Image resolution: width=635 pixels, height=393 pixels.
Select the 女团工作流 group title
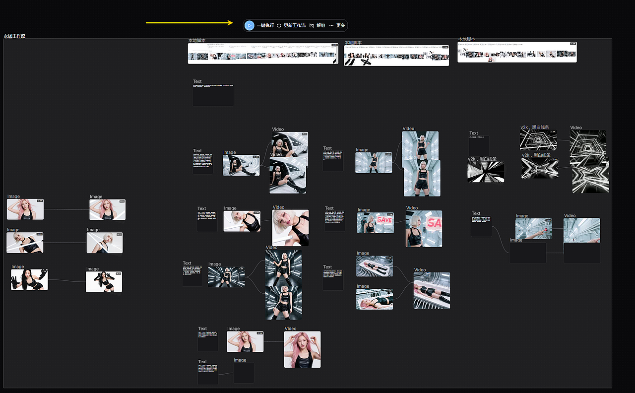[14, 36]
